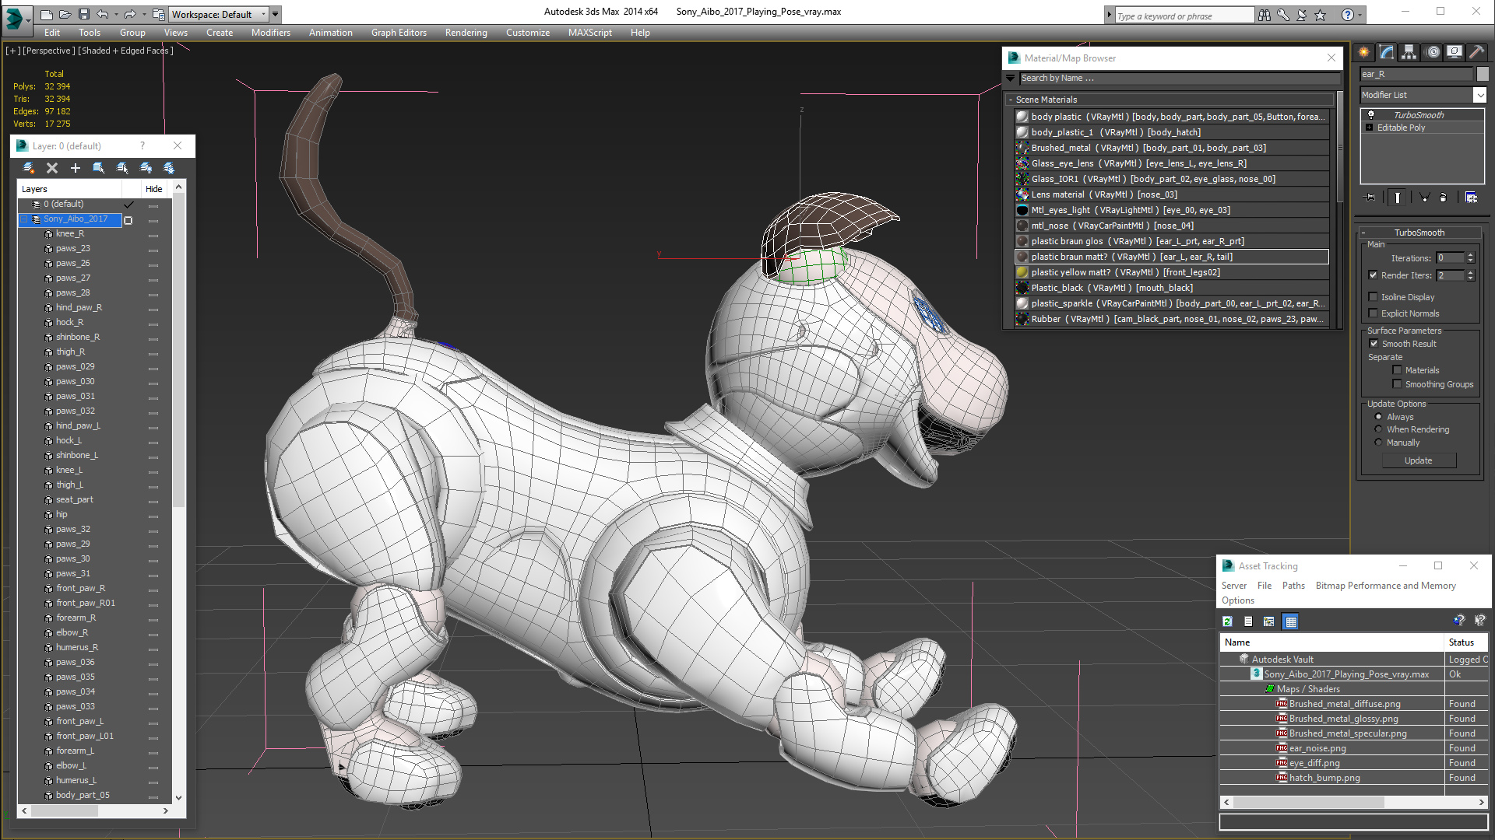This screenshot has height=840, width=1495.
Task: Select the When Rendering update radio button
Action: point(1378,429)
